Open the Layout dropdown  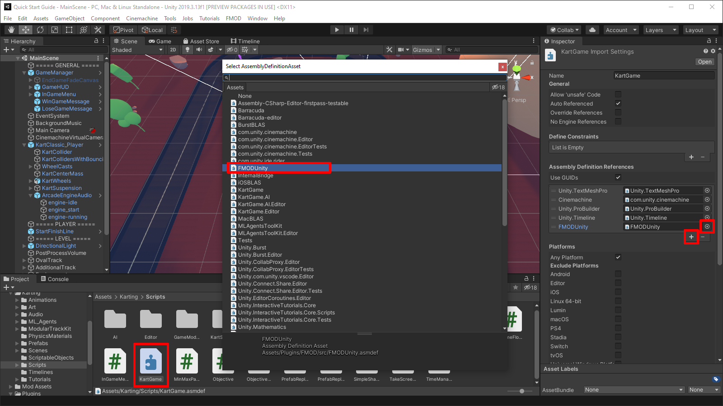pyautogui.click(x=700, y=30)
